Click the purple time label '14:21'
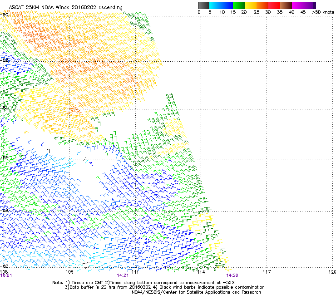The width and height of the screenshot is (336, 295). [123, 275]
